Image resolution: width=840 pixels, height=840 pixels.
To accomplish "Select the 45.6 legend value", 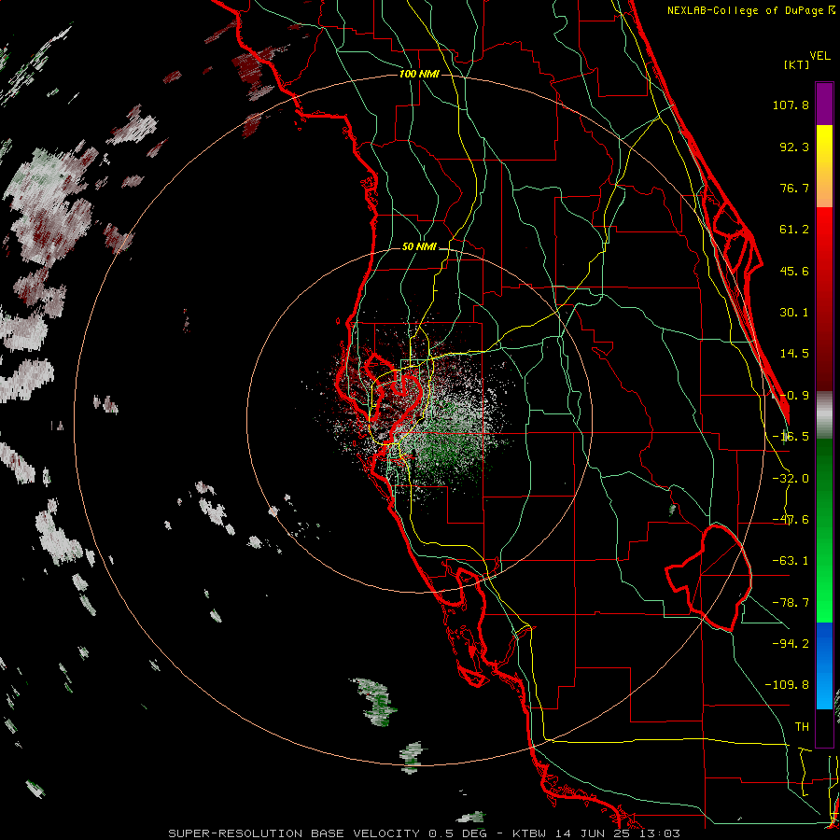I will [x=794, y=271].
